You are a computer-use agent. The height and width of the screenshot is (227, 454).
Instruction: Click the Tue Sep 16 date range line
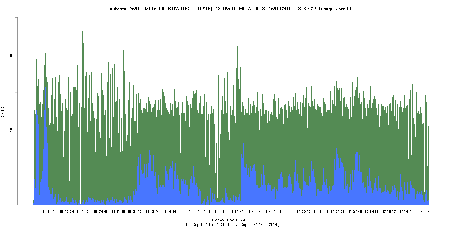(x=231, y=225)
